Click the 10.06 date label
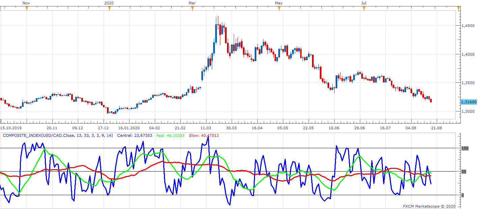Image resolution: width=480 pixels, height=209 pixels. (x=334, y=128)
